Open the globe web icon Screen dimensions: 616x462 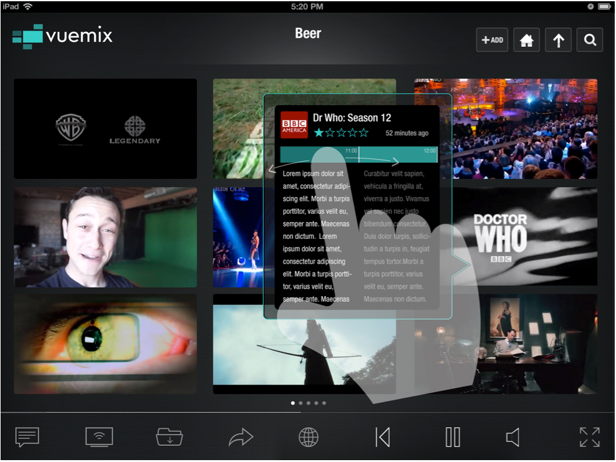tap(309, 437)
